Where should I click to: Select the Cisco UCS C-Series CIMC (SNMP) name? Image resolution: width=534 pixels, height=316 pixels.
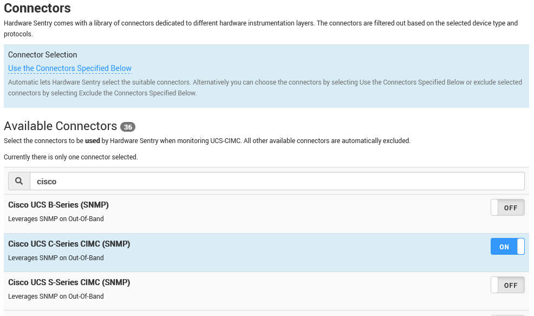69,244
